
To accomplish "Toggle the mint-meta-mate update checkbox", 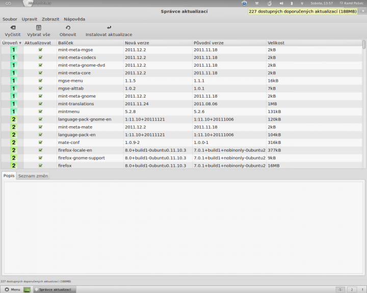I will (40, 127).
